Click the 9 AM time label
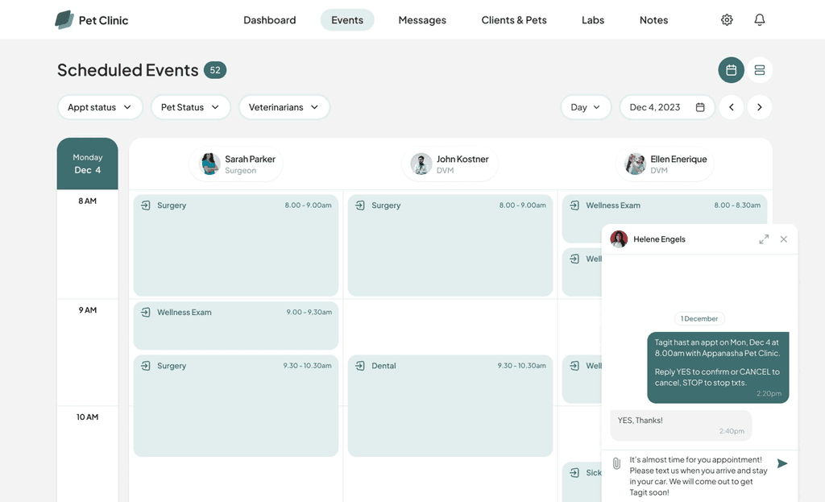 [87, 310]
